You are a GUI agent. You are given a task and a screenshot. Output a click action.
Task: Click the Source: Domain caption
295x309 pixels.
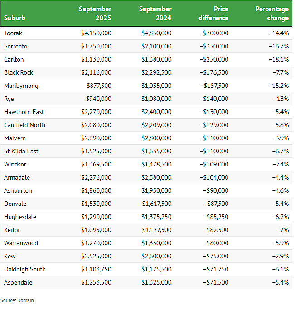coord(17,300)
